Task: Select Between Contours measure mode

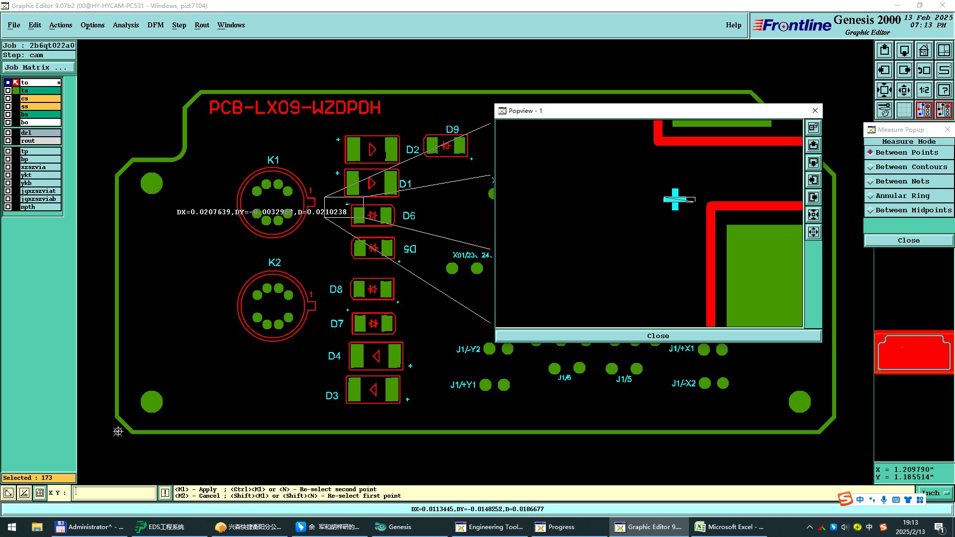Action: coord(909,167)
